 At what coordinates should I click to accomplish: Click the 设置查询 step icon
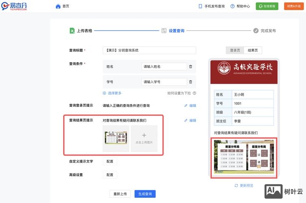164,30
